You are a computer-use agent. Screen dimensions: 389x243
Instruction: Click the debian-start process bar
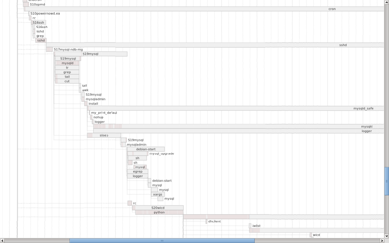146,149
